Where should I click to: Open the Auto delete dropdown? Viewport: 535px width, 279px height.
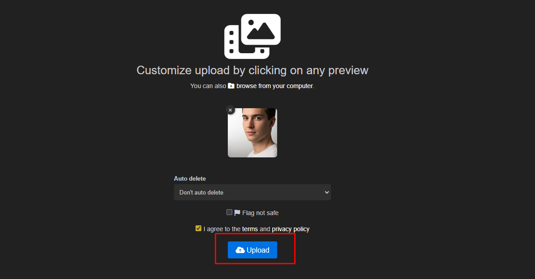(252, 192)
